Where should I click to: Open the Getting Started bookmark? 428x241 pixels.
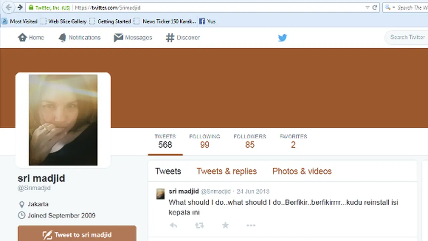110,21
